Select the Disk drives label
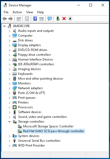110x159 pixels. pyautogui.click(x=26, y=40)
